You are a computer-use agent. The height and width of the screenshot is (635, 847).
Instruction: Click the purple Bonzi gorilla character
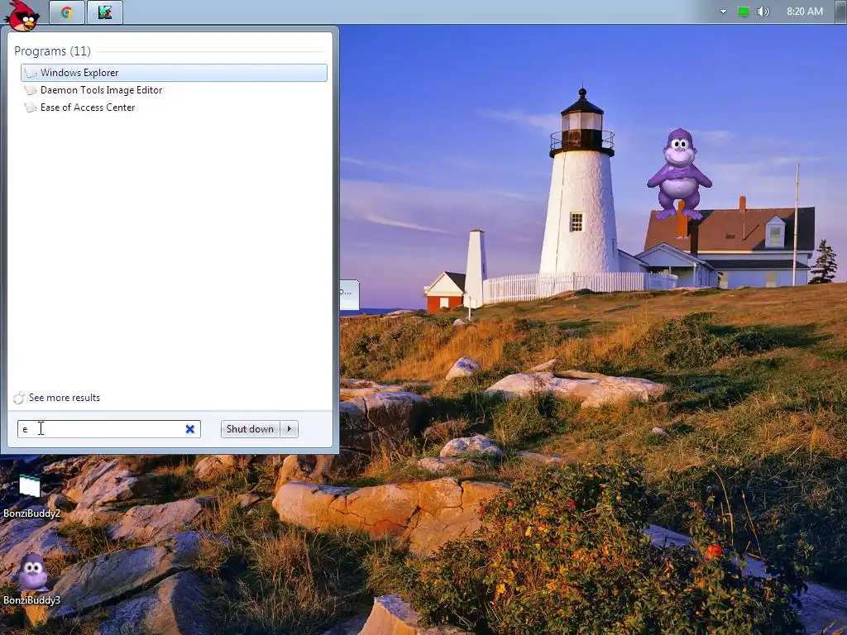click(x=679, y=174)
